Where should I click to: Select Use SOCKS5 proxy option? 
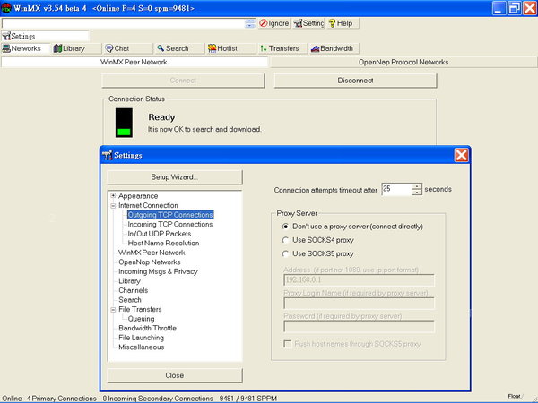285,254
